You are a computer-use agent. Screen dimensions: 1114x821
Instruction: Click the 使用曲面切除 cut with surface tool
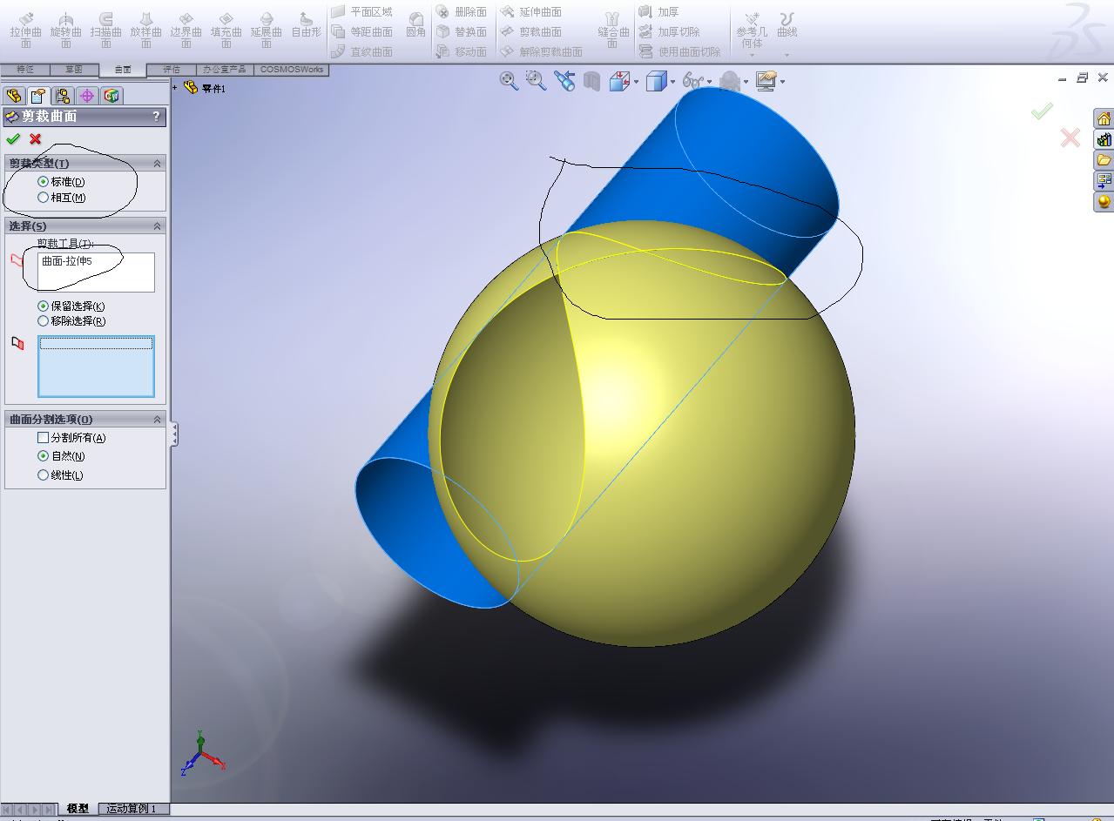pos(680,52)
